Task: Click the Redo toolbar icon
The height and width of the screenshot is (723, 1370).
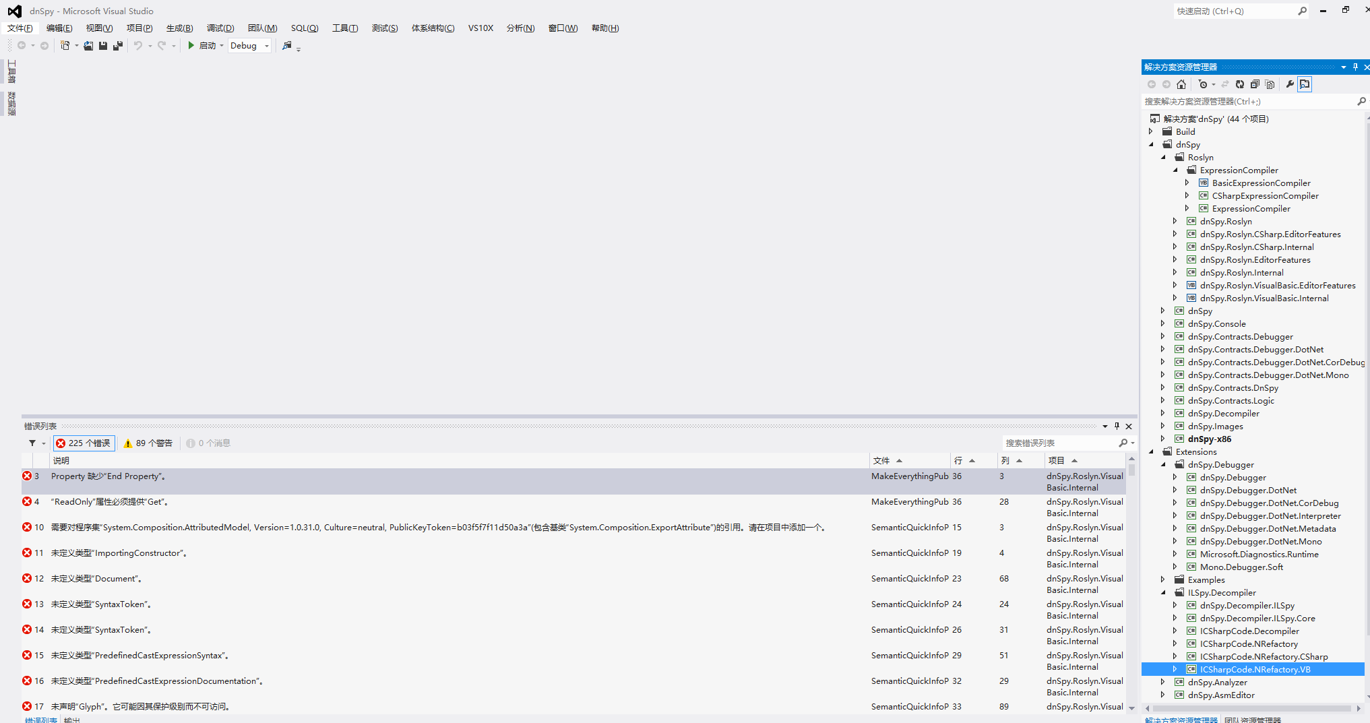Action: [x=162, y=45]
